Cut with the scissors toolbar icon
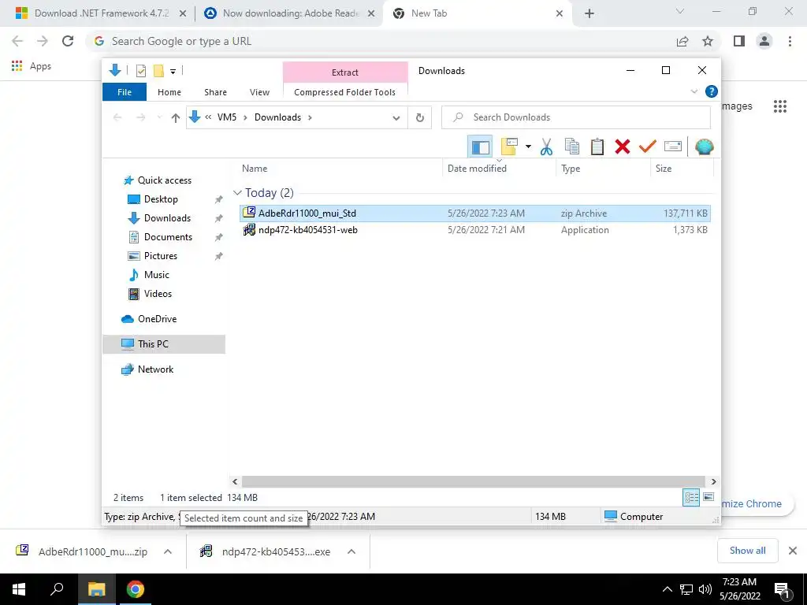The height and width of the screenshot is (605, 807). coord(546,147)
